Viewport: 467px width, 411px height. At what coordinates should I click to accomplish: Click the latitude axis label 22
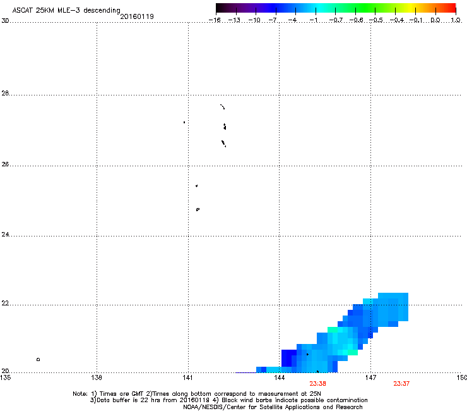click(5, 304)
